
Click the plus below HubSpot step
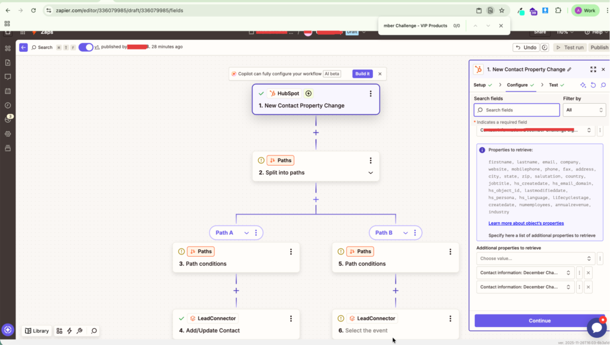(316, 133)
